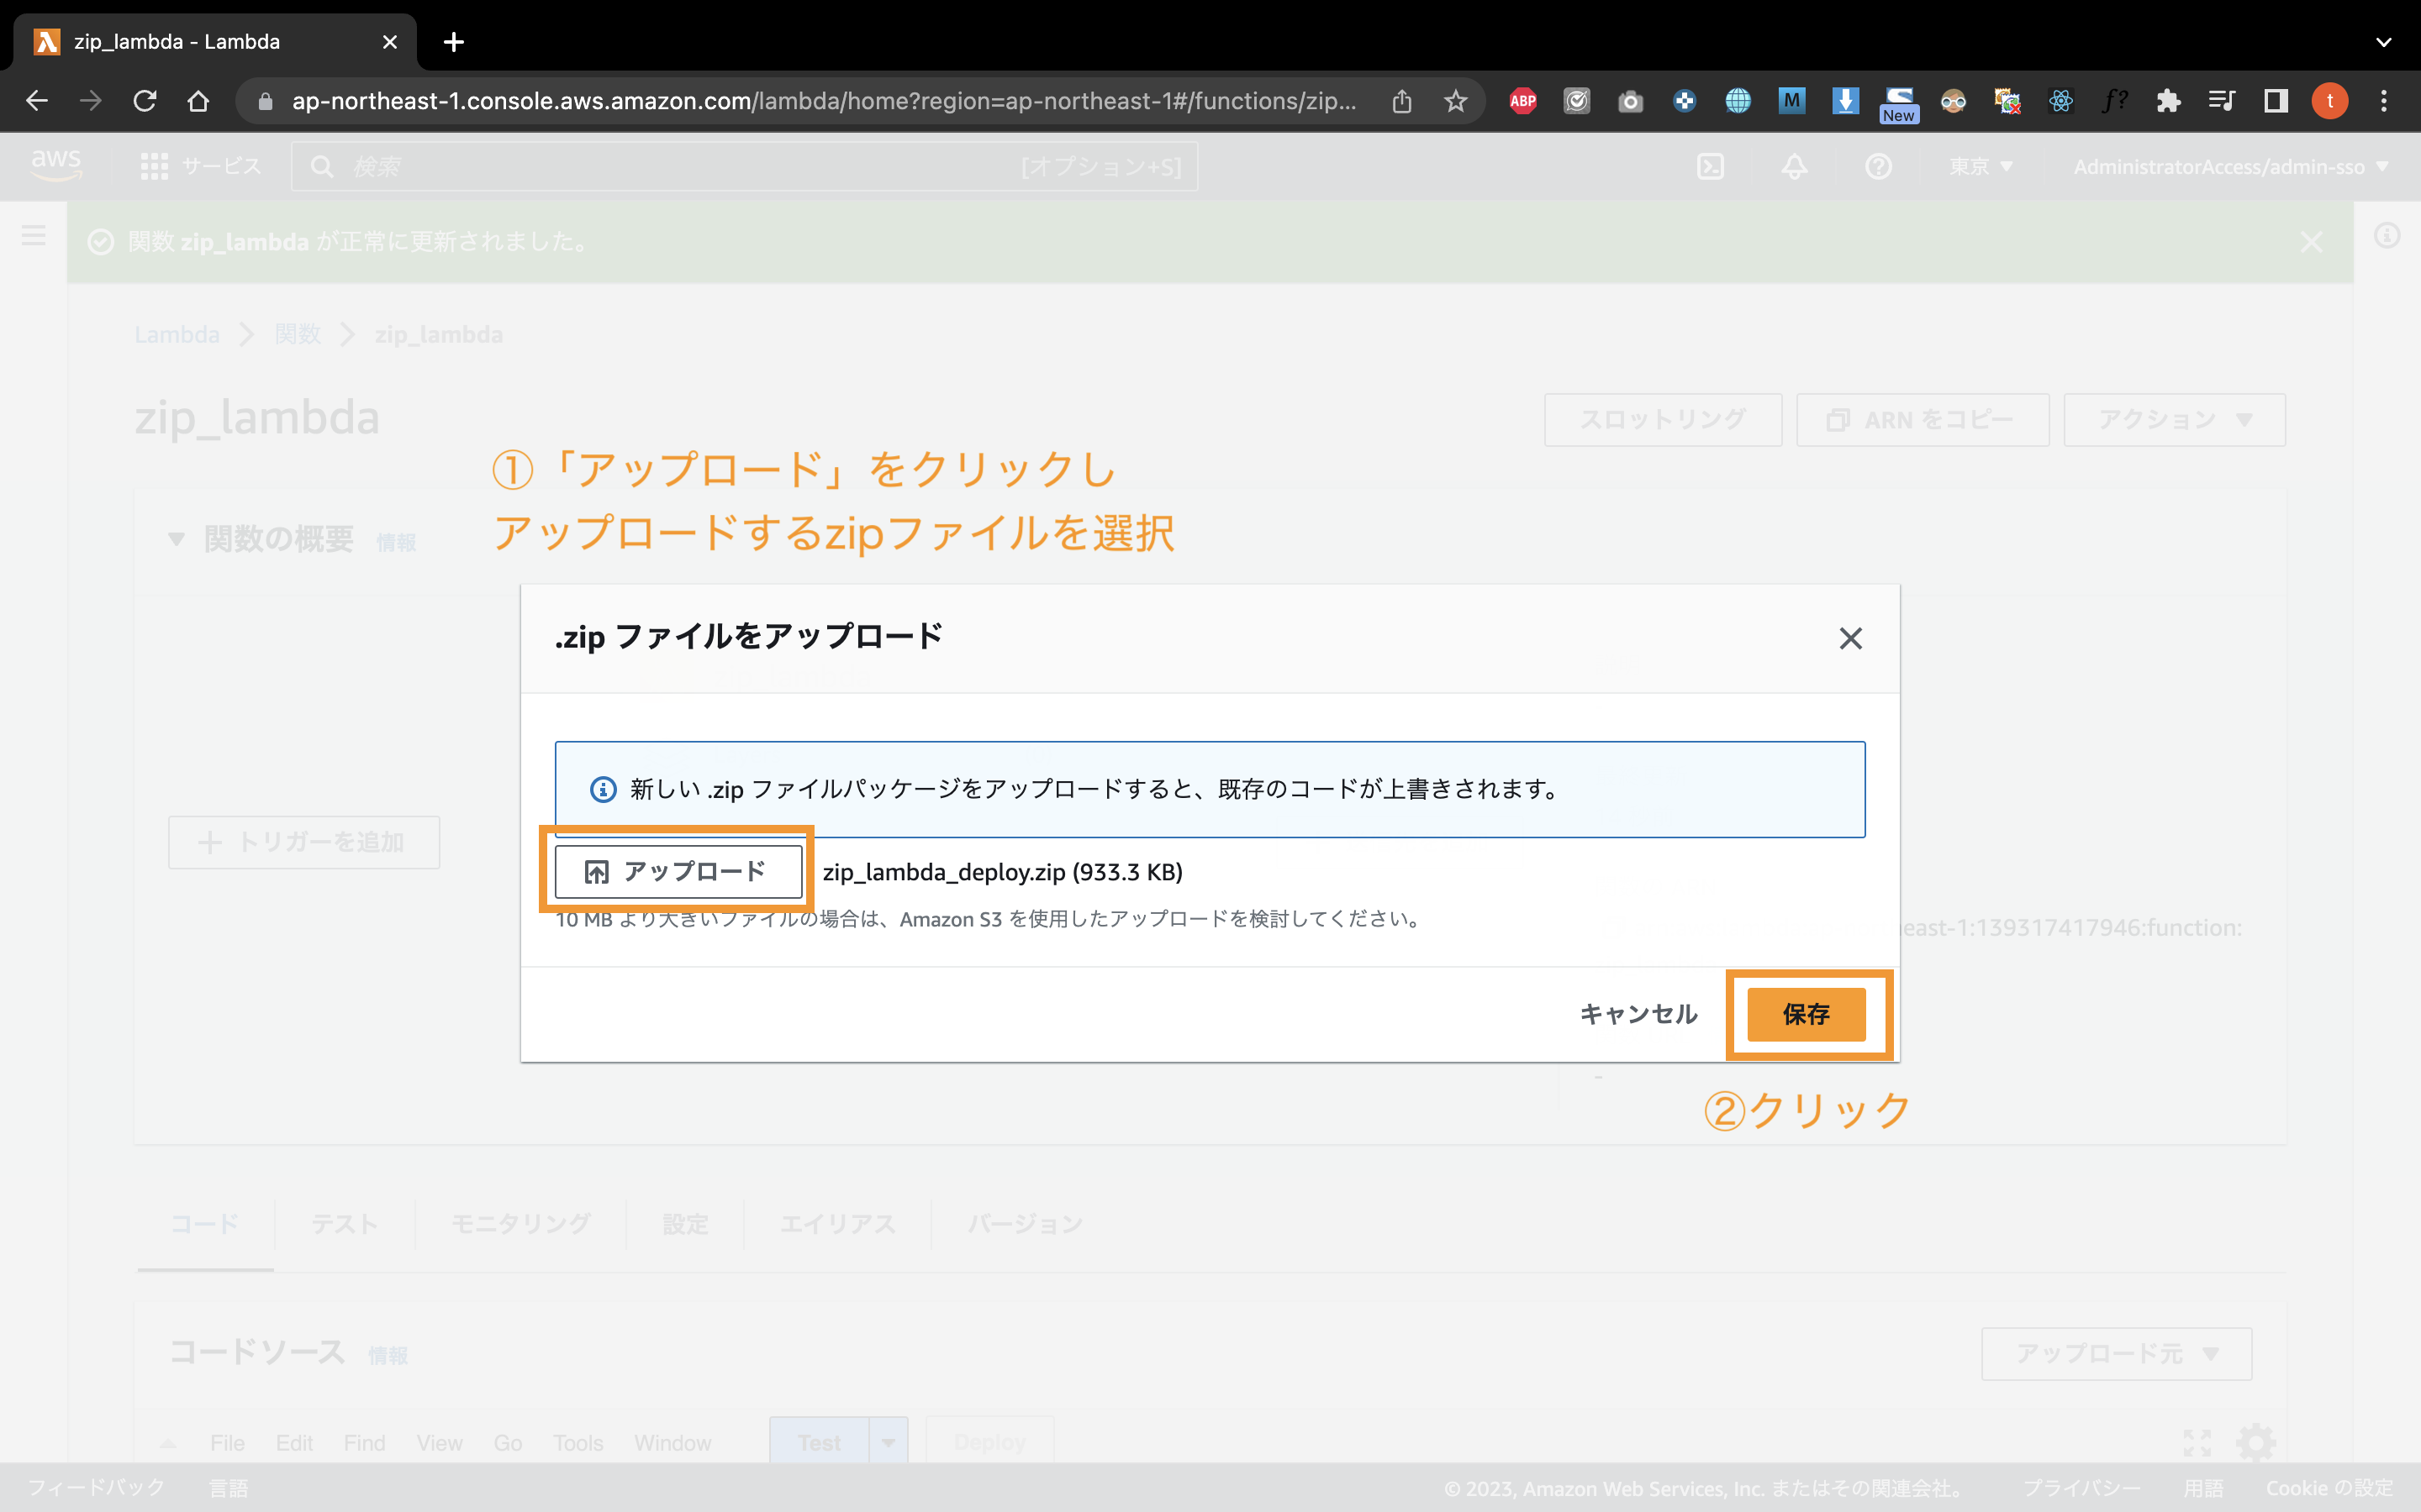The width and height of the screenshot is (2421, 1512).
Task: Click the AdBlock Plus extension icon
Action: (1522, 100)
